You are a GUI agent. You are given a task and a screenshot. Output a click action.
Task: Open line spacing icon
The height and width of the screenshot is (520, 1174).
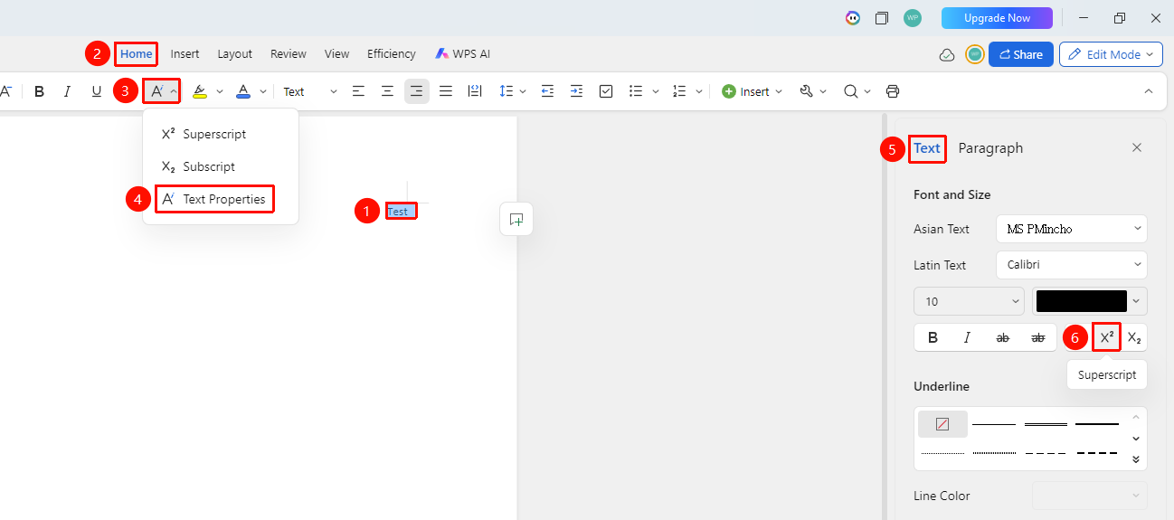coord(506,91)
